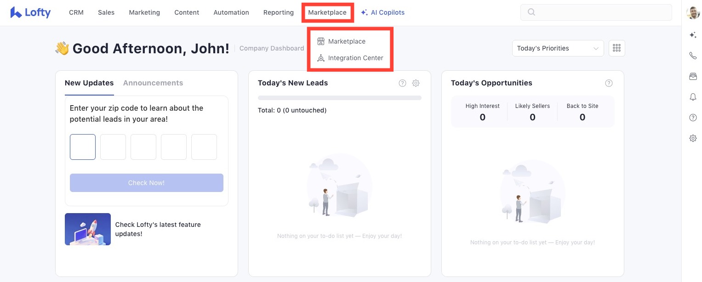Open AI Copilots link in navigation
Screen dimensions: 702x282
(382, 12)
